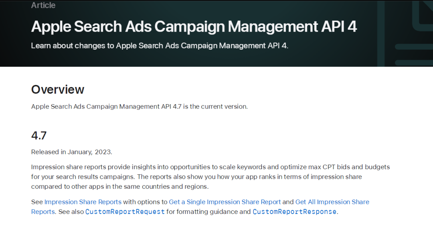Open the Get All Impression Share link
This screenshot has height=230, width=433.
point(332,202)
